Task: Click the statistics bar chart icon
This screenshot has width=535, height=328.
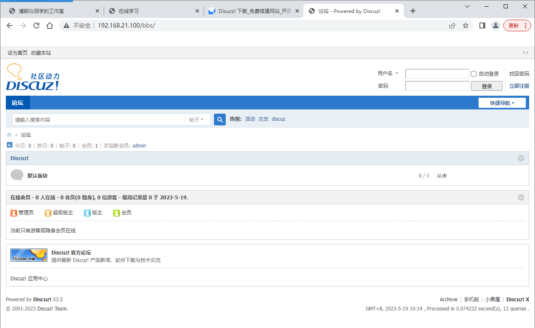Action: pyautogui.click(x=10, y=145)
